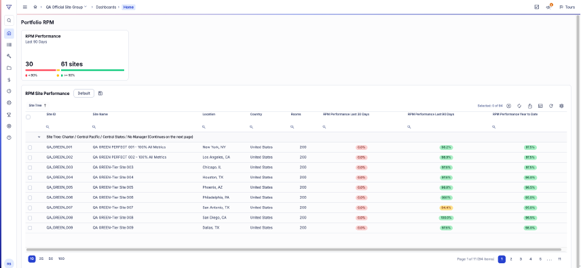Open the dollar sign finance icon
The width and height of the screenshot is (581, 268).
coord(10,79)
